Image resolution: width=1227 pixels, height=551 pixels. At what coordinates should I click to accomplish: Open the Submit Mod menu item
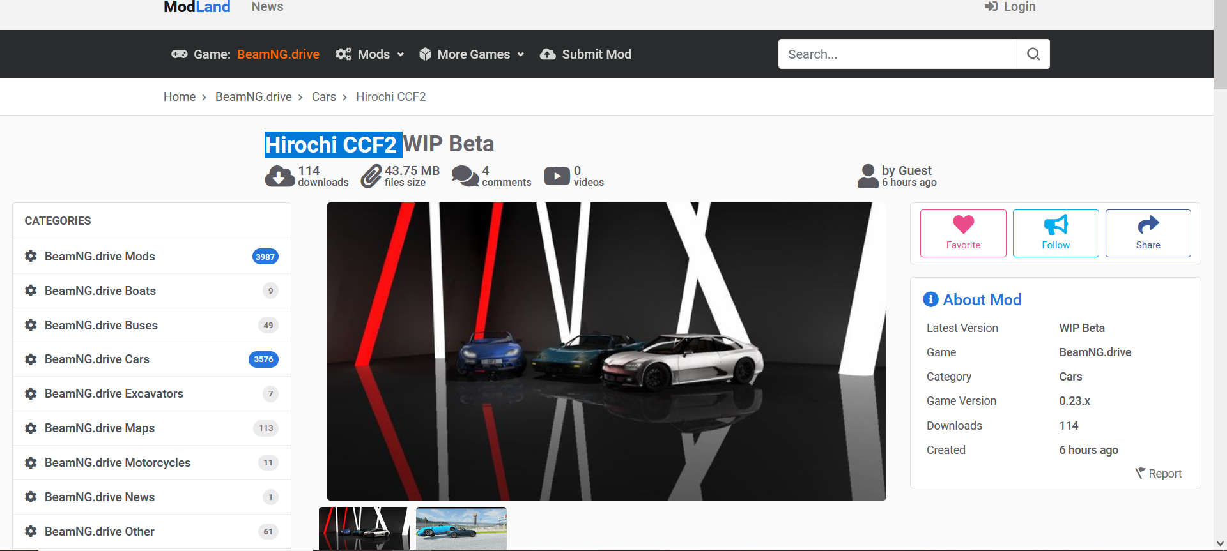585,54
